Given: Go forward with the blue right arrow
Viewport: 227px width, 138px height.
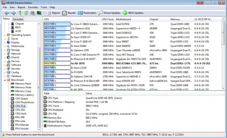Looking at the screenshot, I should click(13, 13).
